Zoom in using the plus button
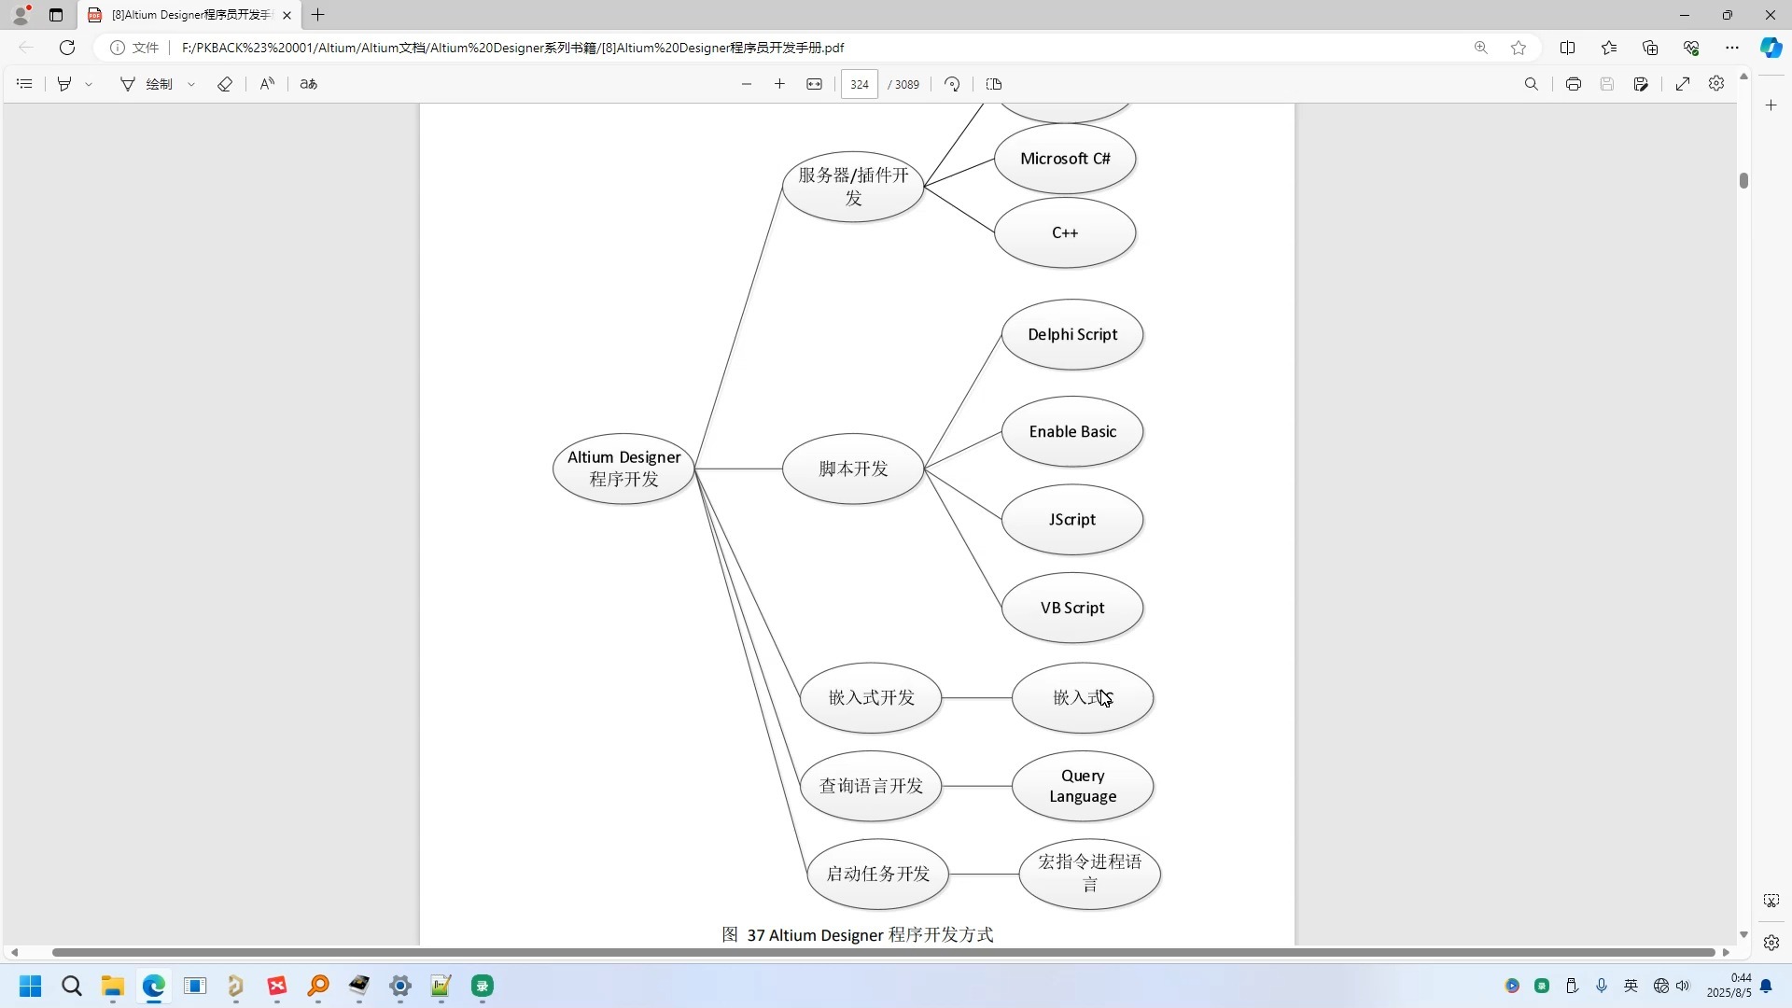The width and height of the screenshot is (1792, 1008). pos(779,84)
